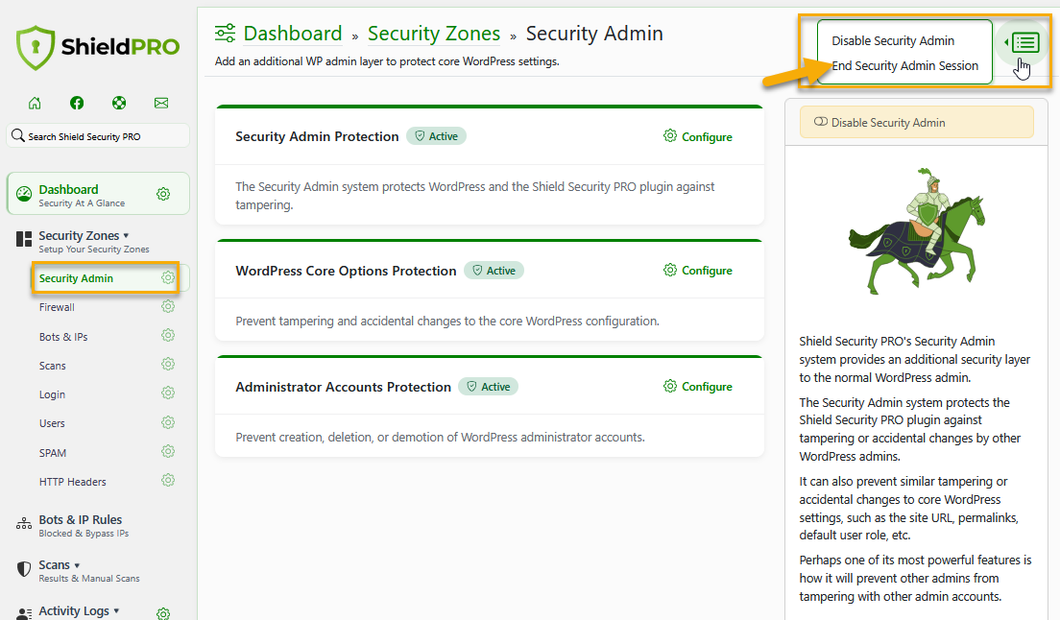Click the envelope email icon

tap(161, 103)
